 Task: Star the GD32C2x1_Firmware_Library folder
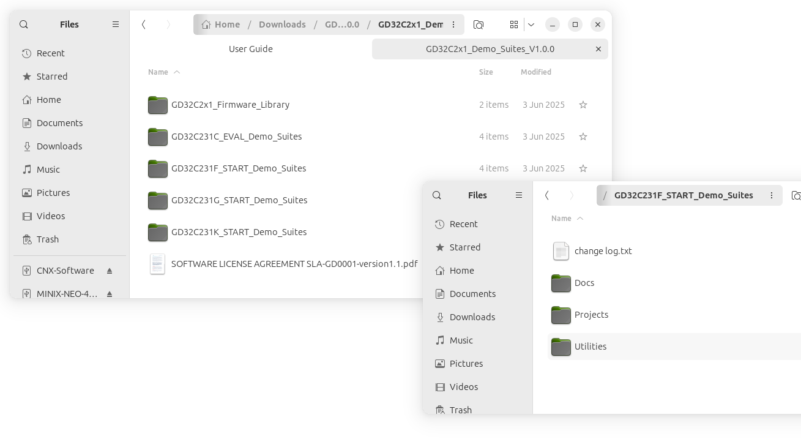[x=583, y=105]
